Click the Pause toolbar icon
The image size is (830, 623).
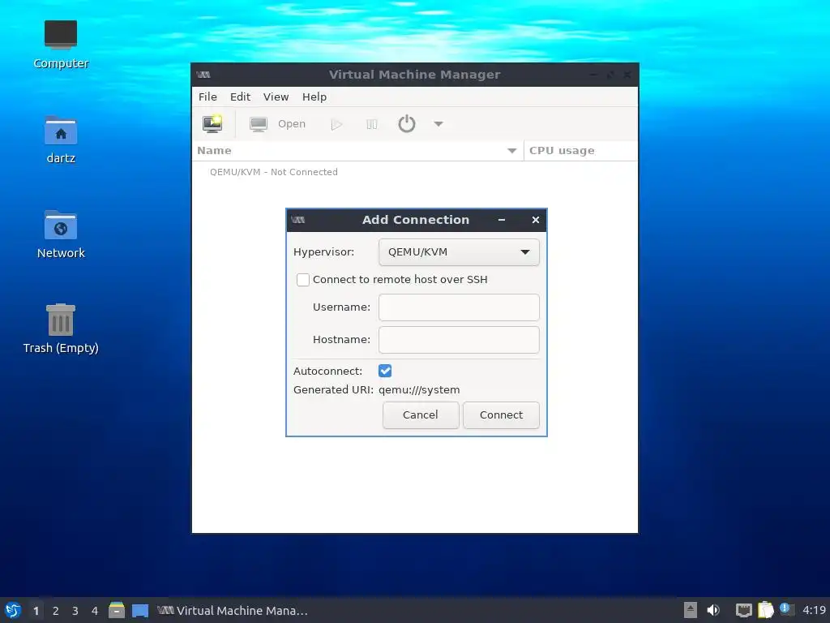(371, 124)
